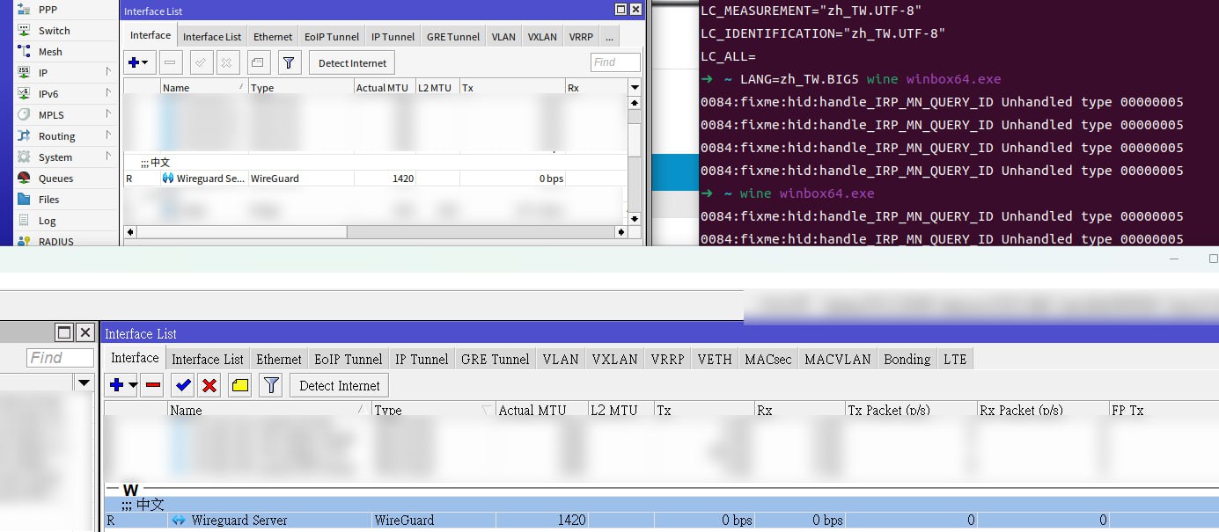This screenshot has width=1219, height=532.
Task: Open the Files section in sidebar
Action: [48, 200]
